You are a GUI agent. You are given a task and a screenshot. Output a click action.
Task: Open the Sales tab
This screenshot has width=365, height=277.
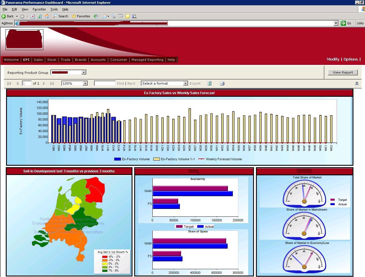(38, 60)
